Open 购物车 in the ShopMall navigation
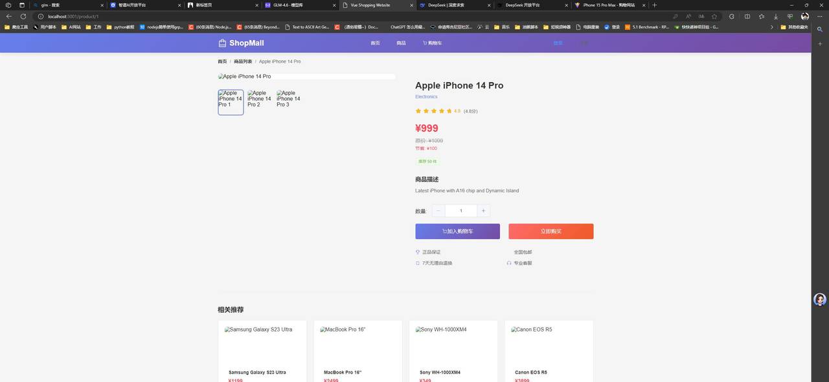 click(433, 43)
